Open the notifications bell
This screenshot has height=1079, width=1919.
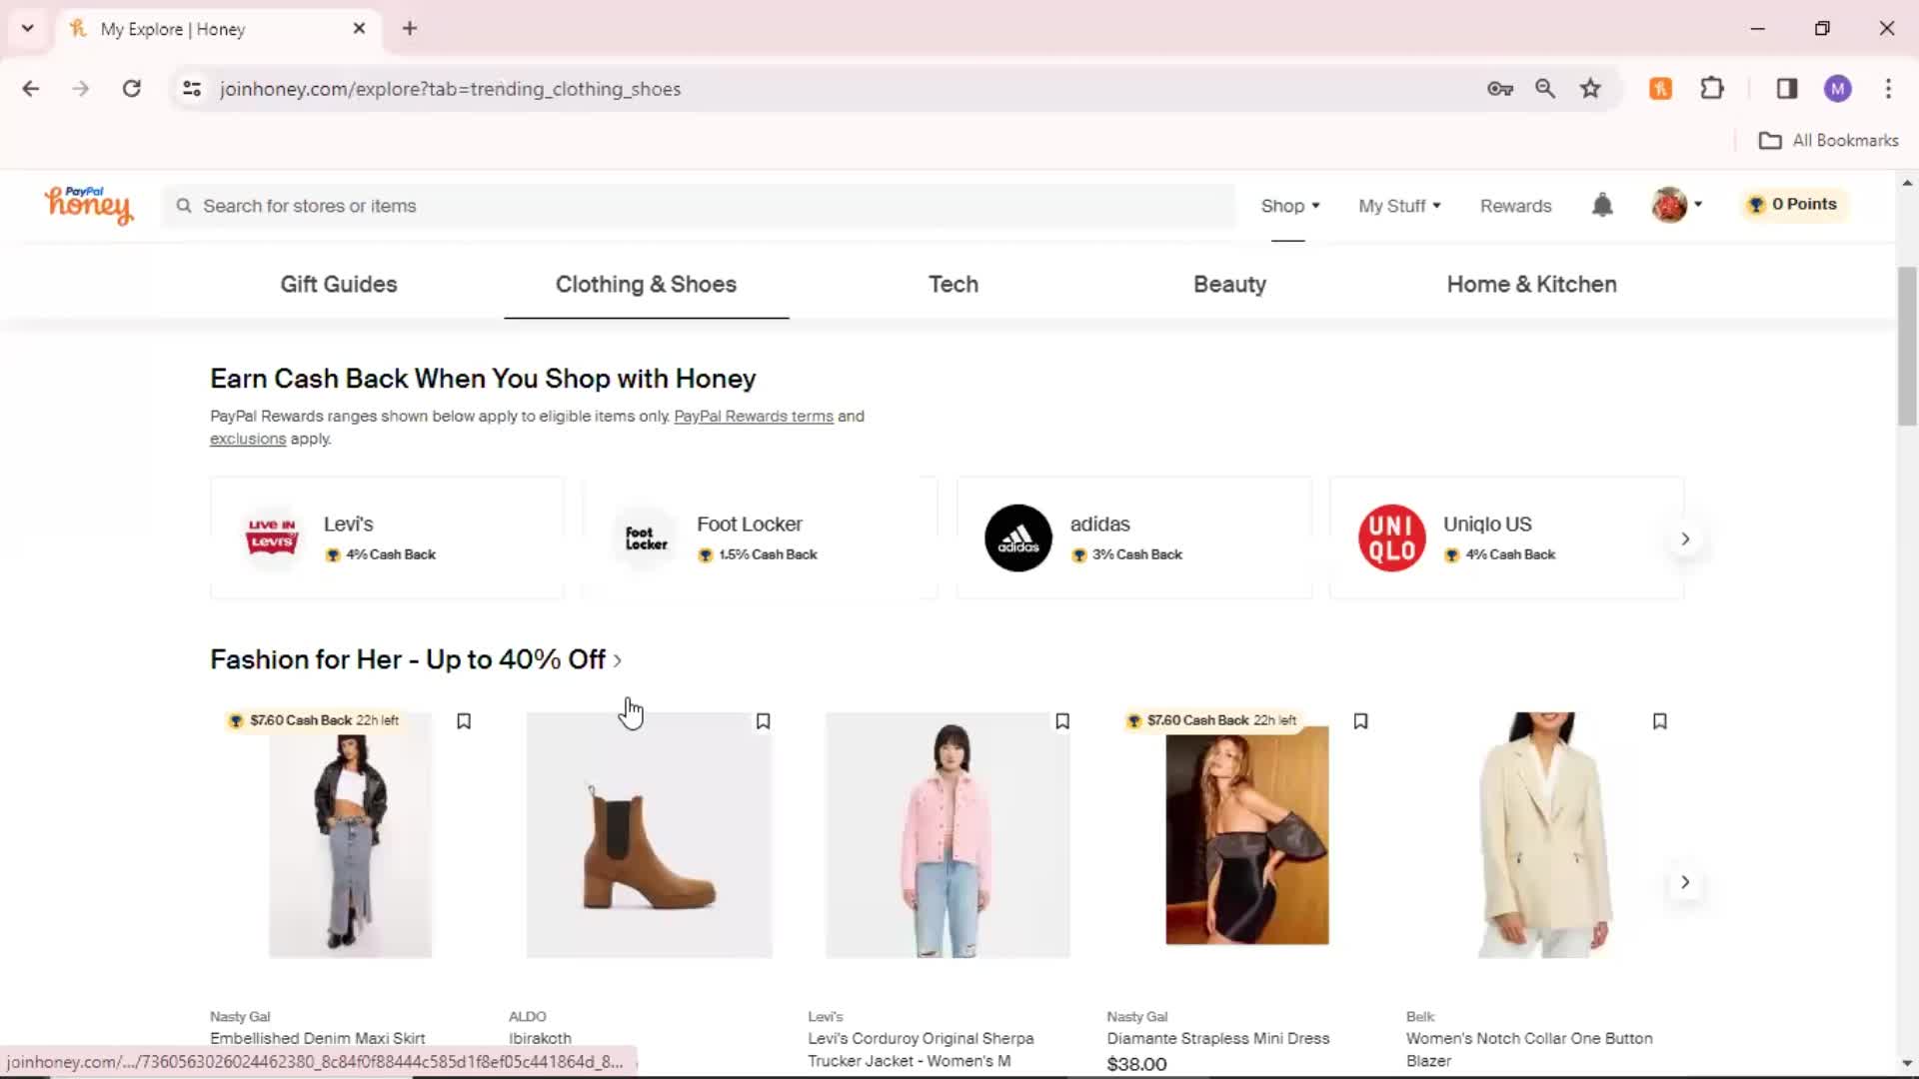1602,205
